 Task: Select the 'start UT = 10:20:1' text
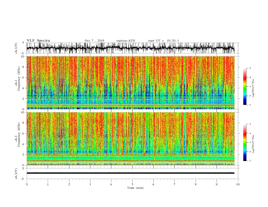tap(163, 41)
